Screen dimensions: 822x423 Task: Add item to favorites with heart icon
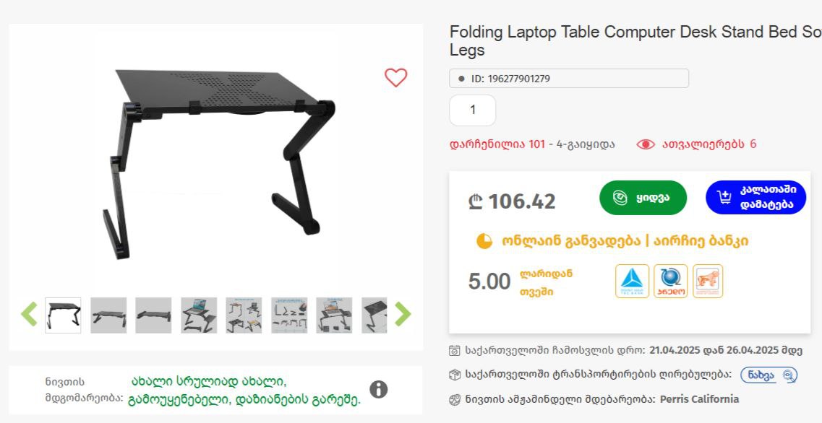tap(395, 77)
